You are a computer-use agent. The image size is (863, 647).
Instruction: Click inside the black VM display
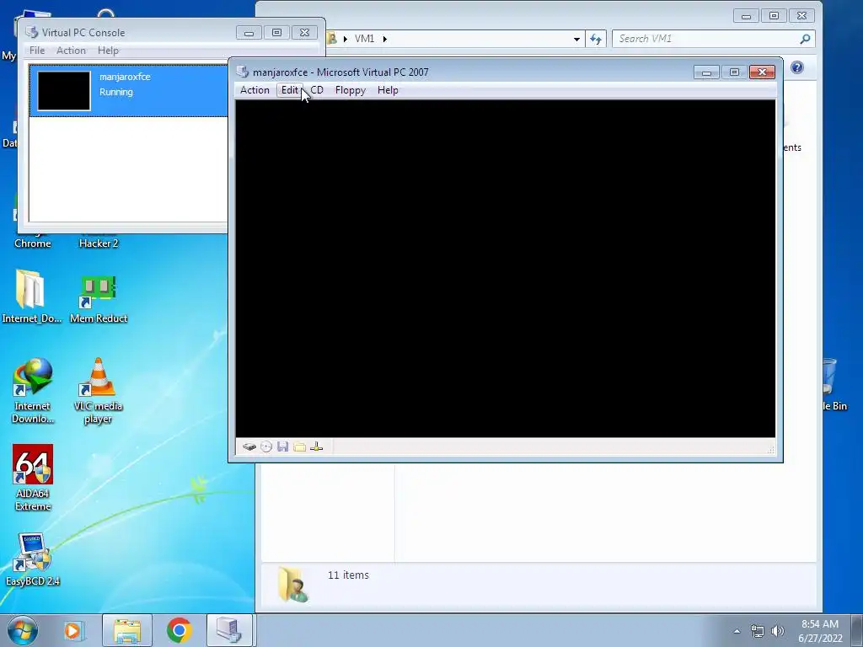[506, 269]
